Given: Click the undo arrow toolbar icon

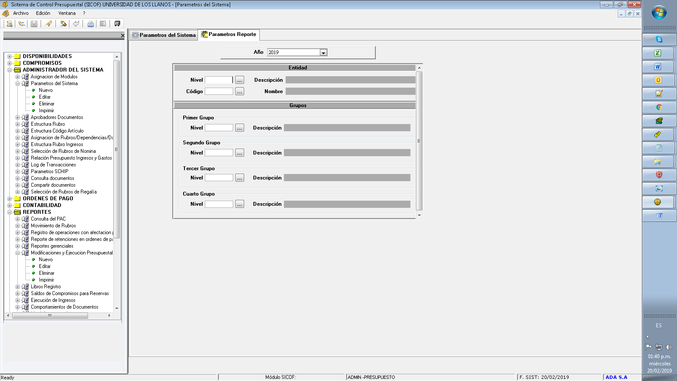Looking at the screenshot, I should (76, 24).
